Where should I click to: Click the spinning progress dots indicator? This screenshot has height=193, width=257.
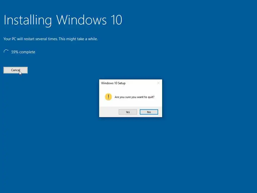click(x=6, y=51)
